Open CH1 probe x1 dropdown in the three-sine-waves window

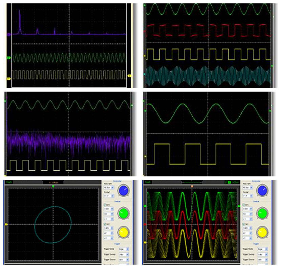(248, 219)
